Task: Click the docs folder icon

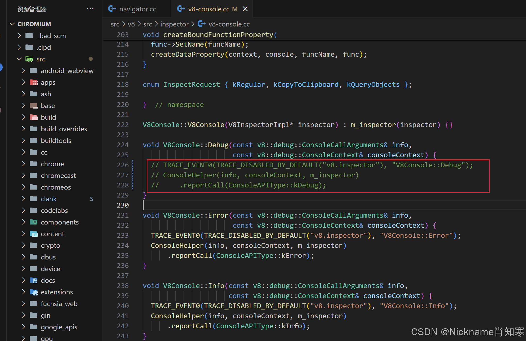Action: [34, 280]
